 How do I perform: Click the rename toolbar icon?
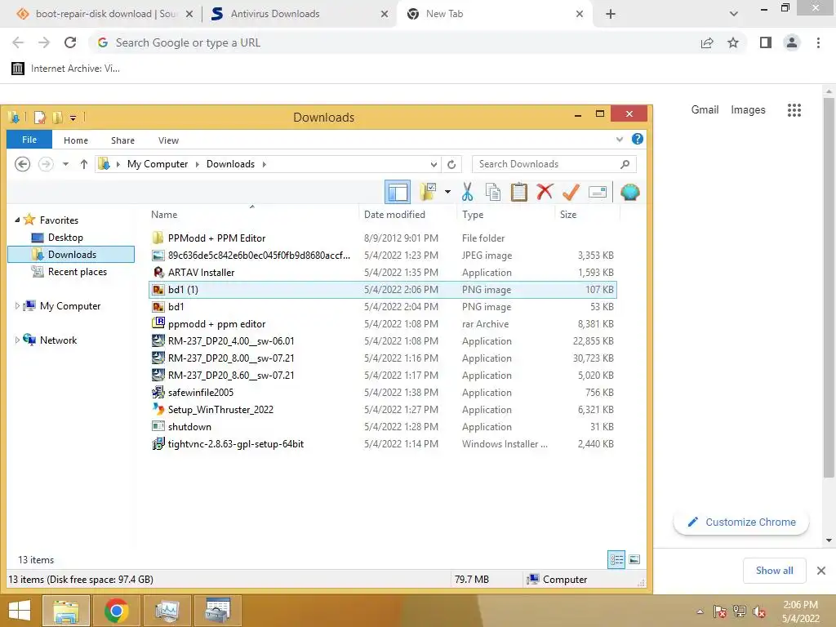[597, 192]
